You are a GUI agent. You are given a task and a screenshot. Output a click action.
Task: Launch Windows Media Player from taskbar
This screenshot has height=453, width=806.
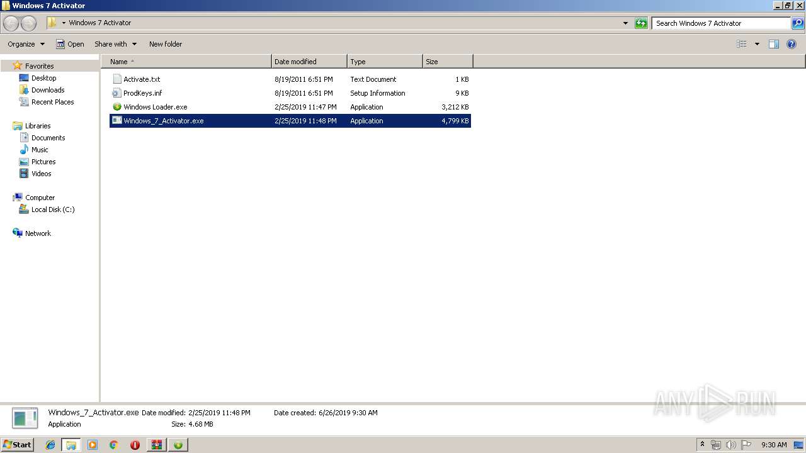coord(93,445)
